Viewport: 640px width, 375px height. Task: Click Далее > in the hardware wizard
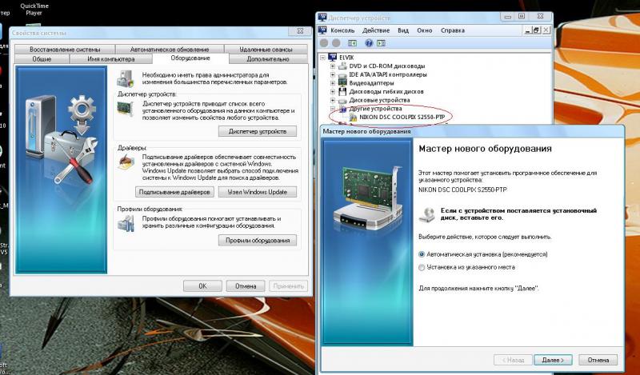point(553,360)
